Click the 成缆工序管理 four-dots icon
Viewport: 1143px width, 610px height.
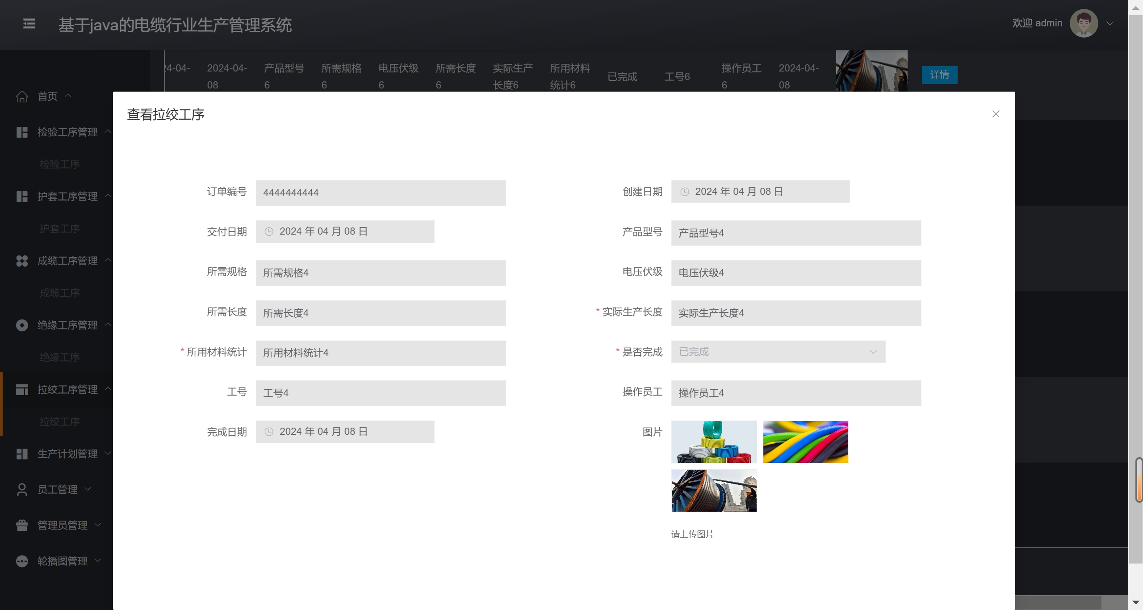click(x=22, y=261)
